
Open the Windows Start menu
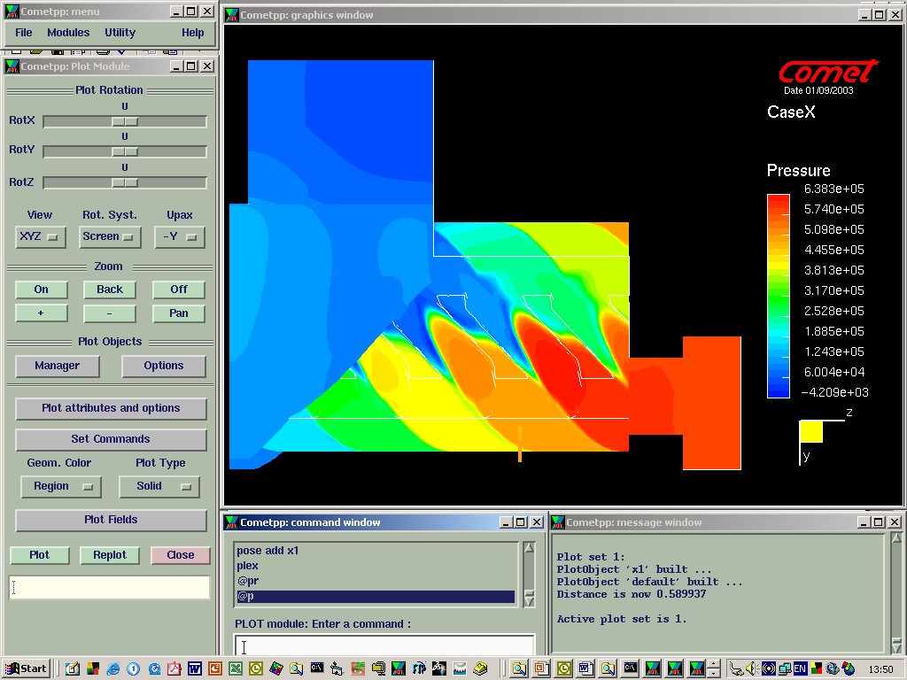(26, 668)
